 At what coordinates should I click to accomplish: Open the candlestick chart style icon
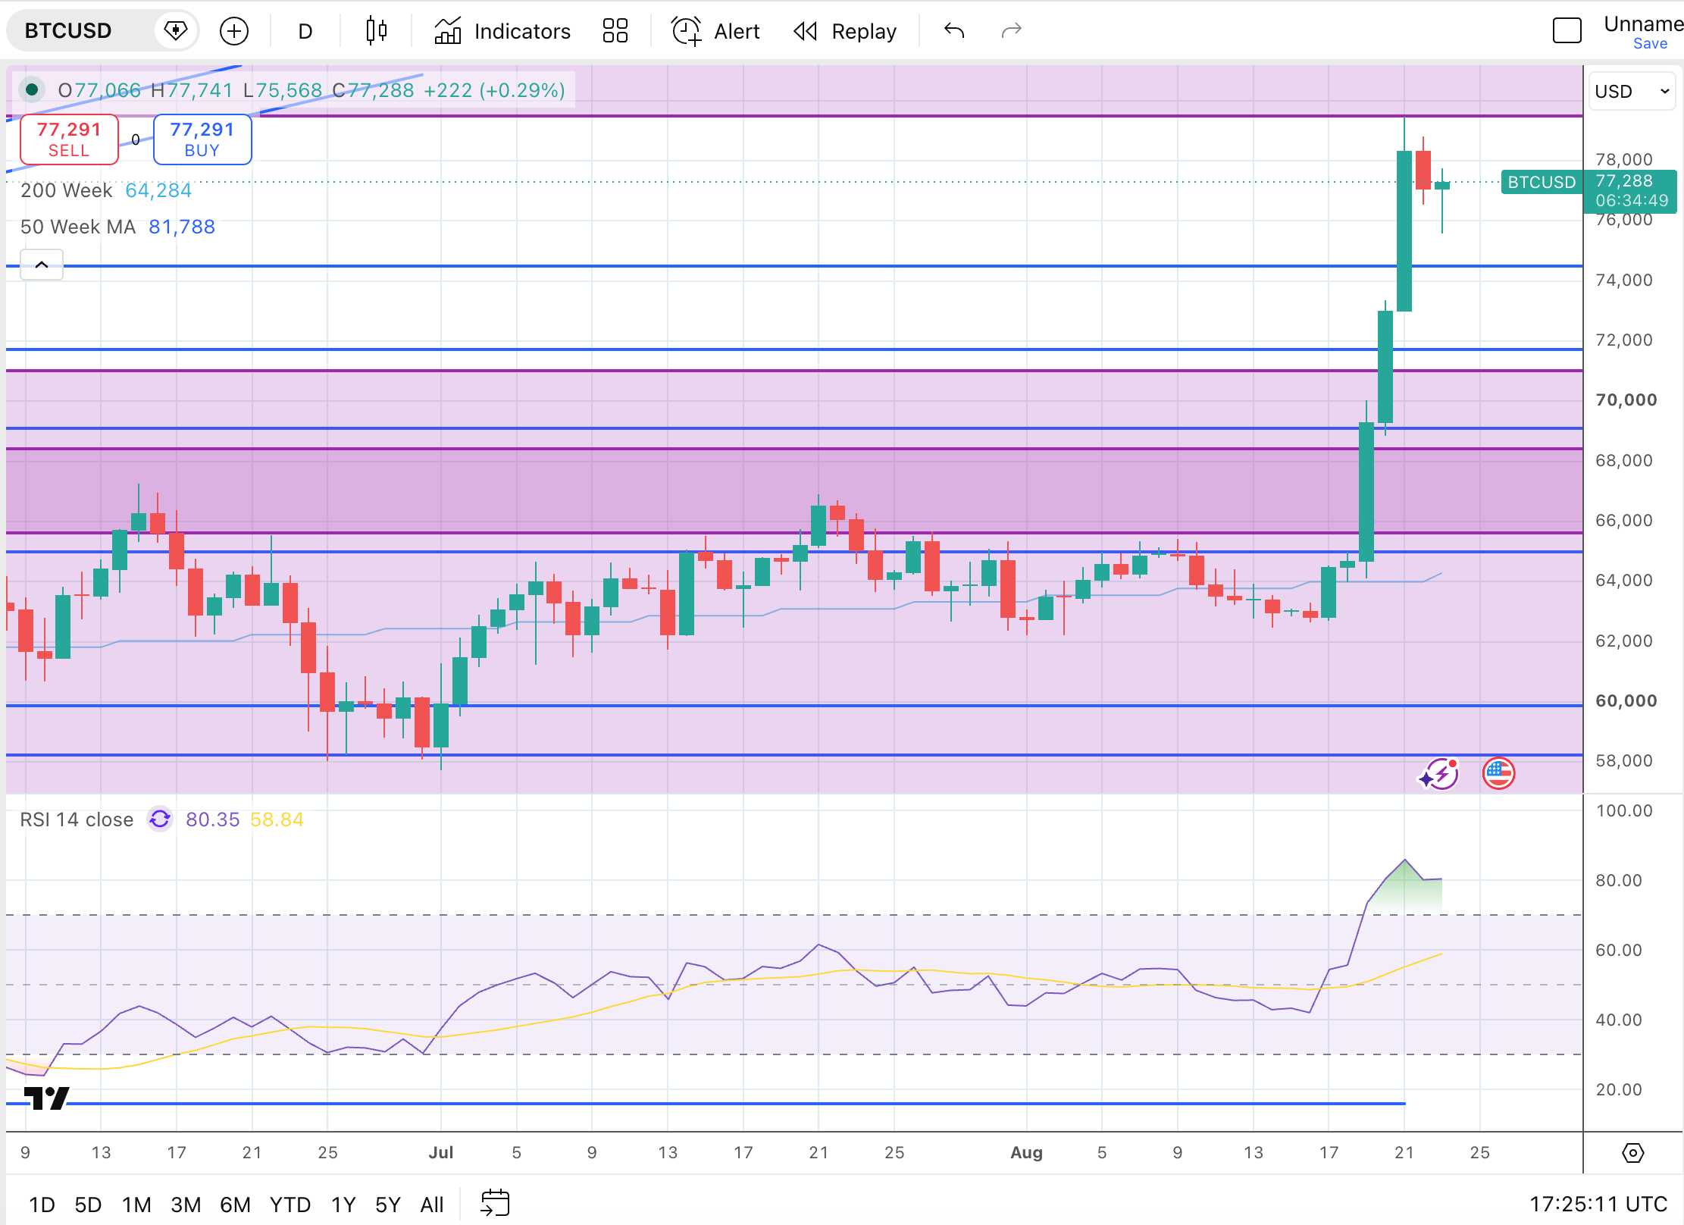(x=376, y=31)
